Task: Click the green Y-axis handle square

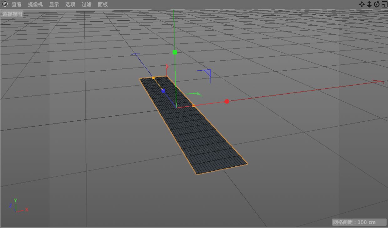Action: (175, 52)
